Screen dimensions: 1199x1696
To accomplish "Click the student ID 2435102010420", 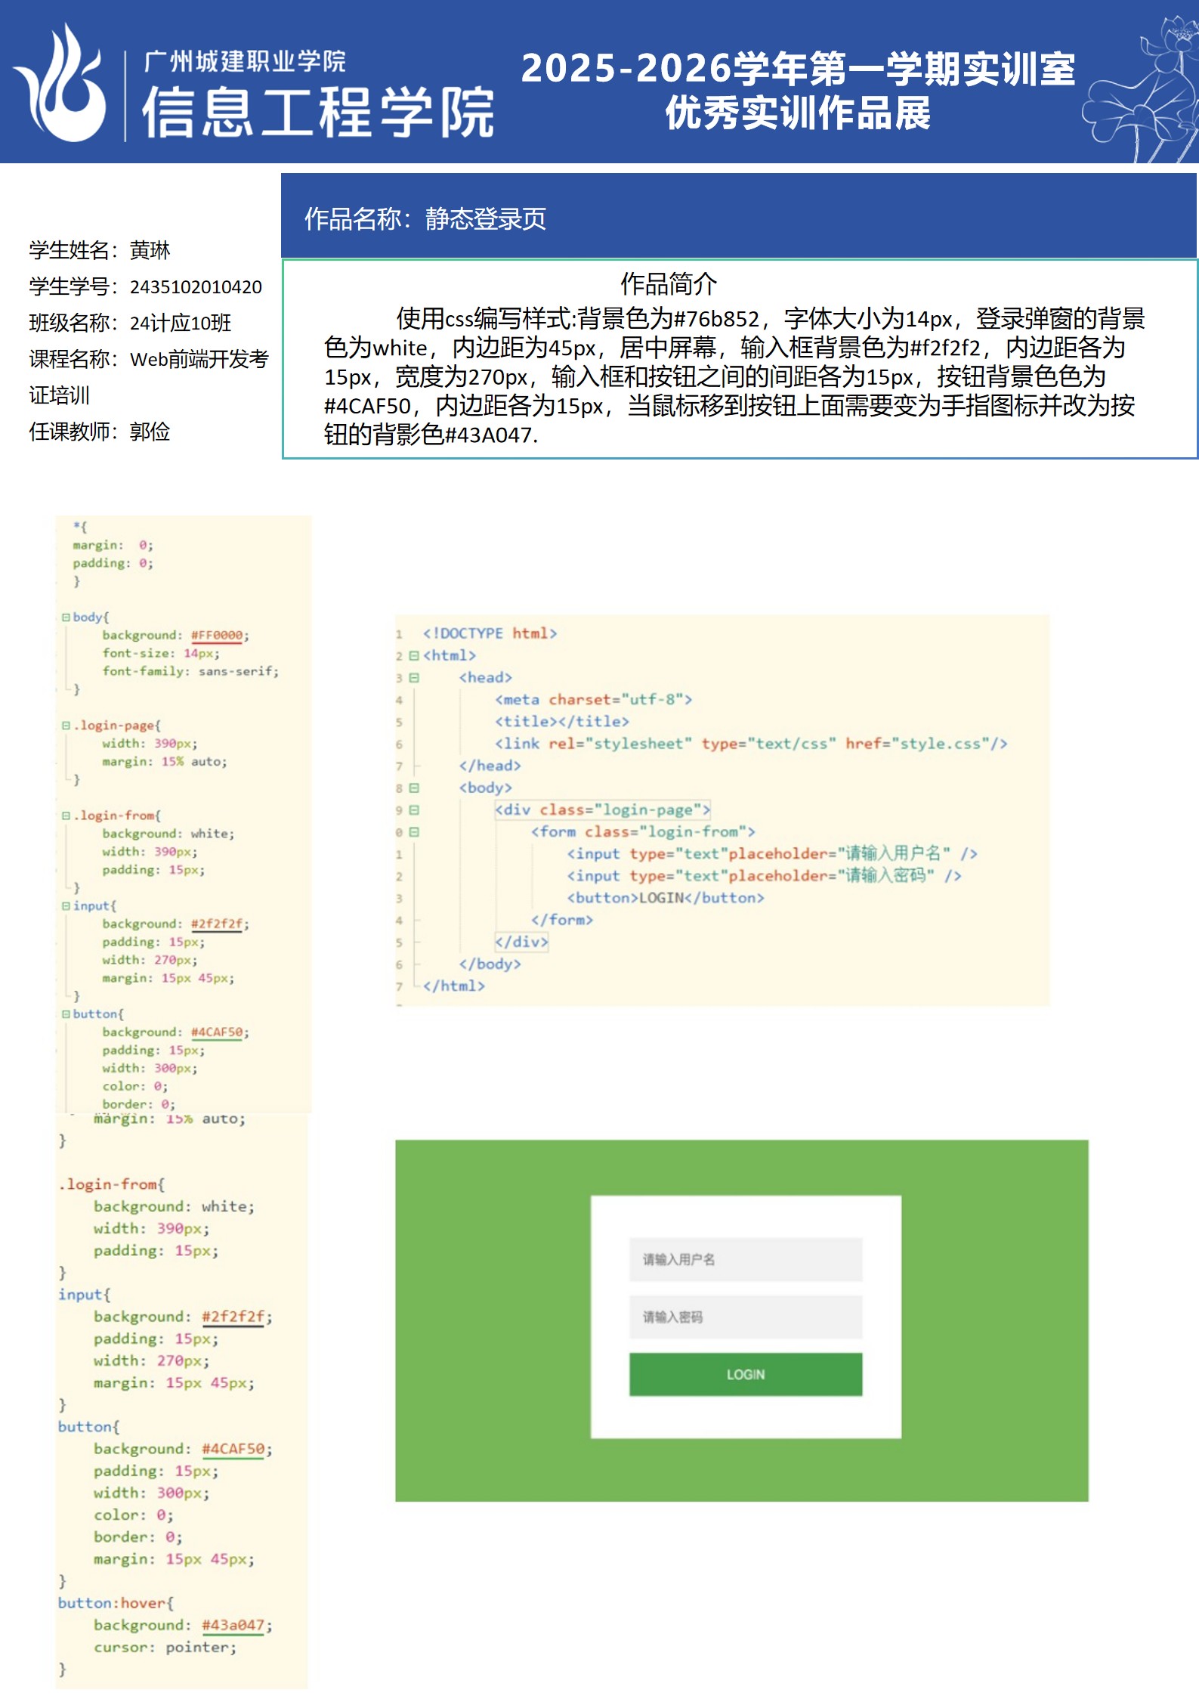I will coord(196,287).
